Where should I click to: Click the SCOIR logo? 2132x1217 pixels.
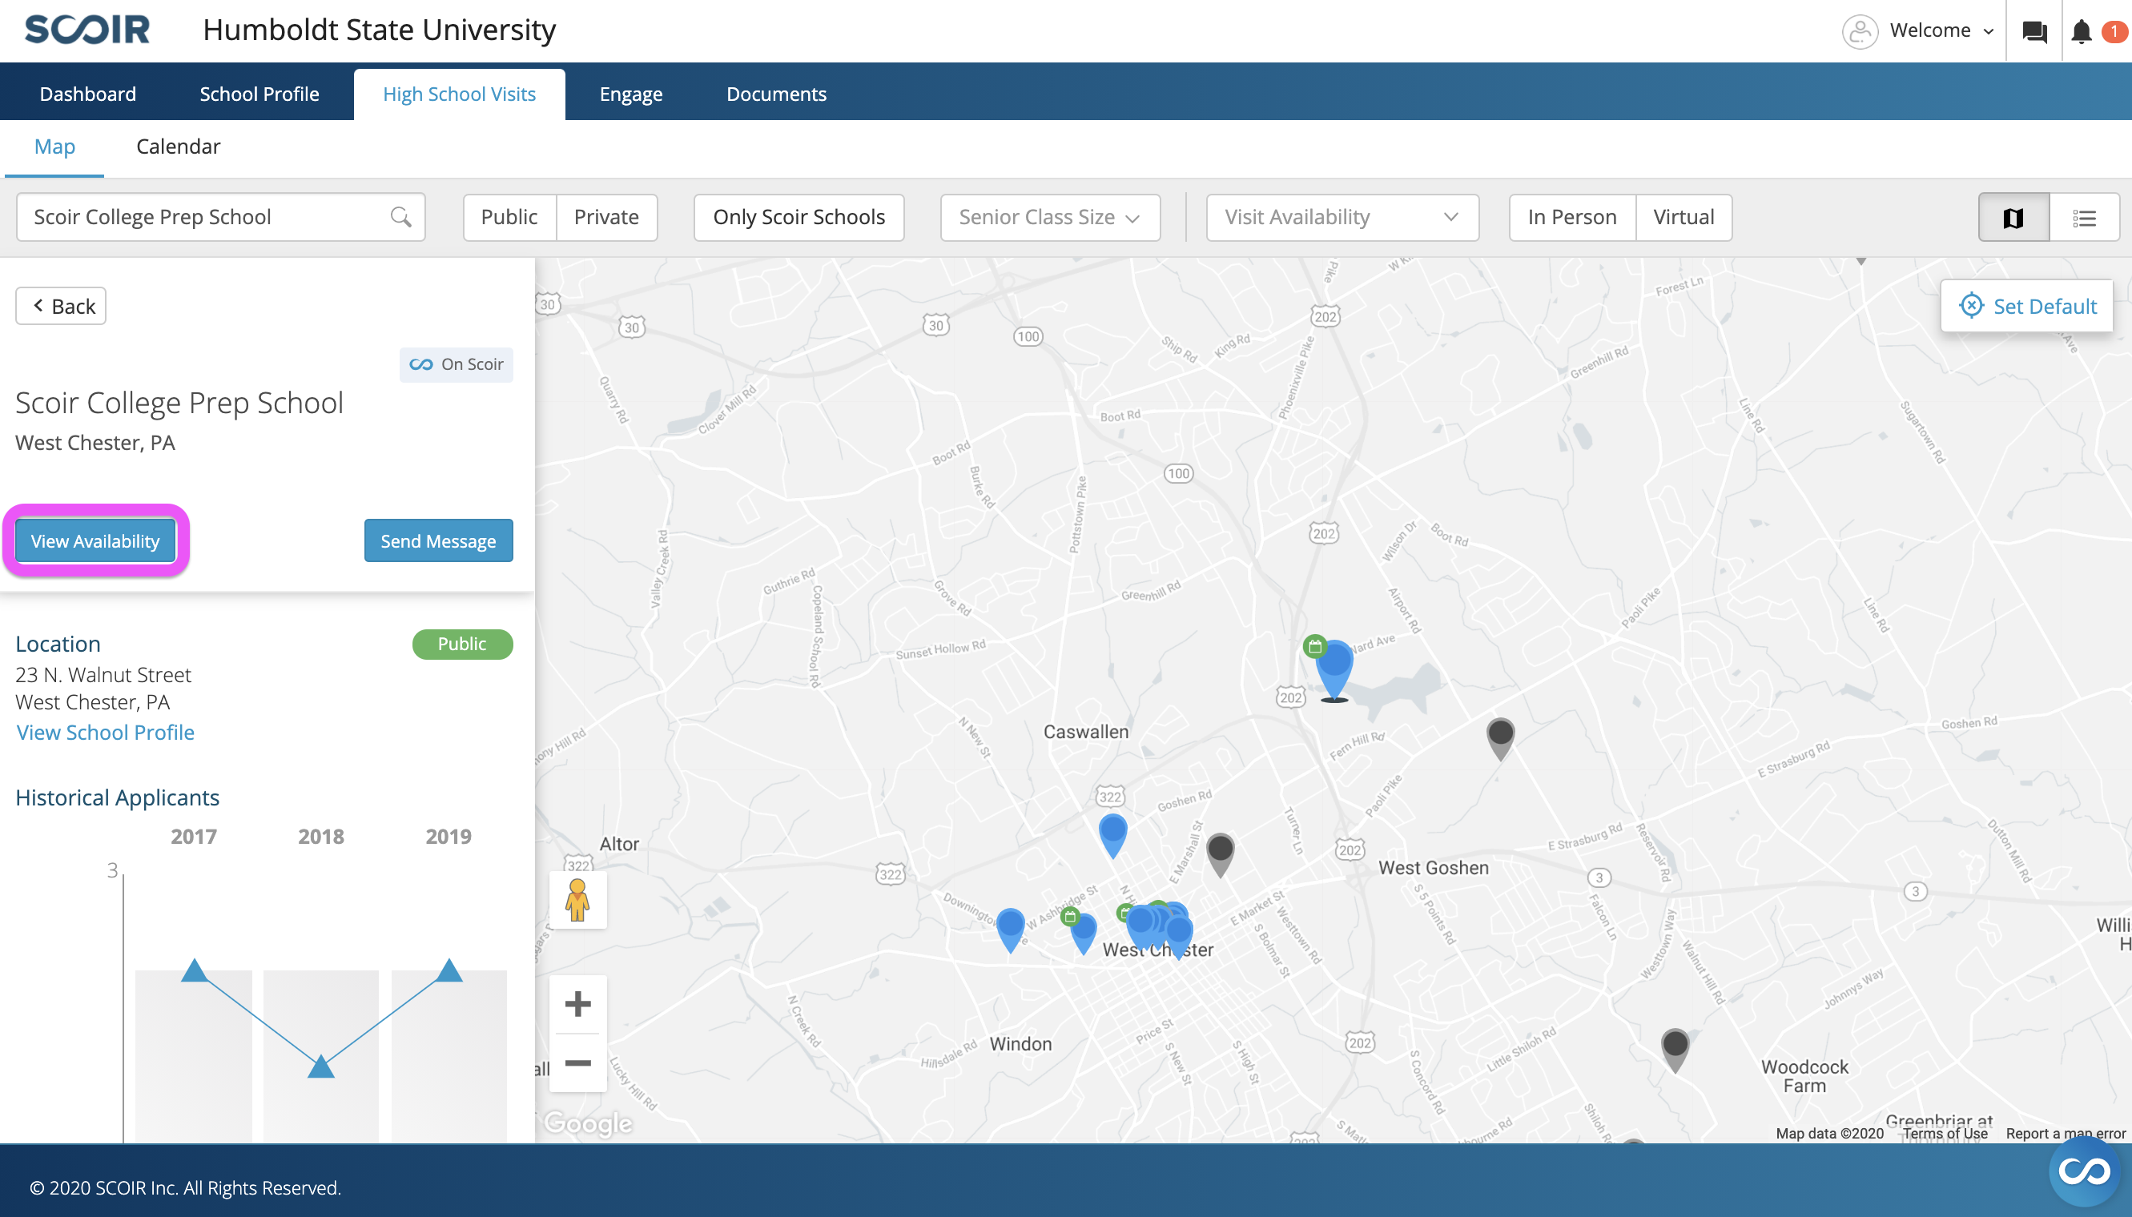[88, 30]
